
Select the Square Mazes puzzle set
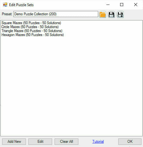[31, 23]
